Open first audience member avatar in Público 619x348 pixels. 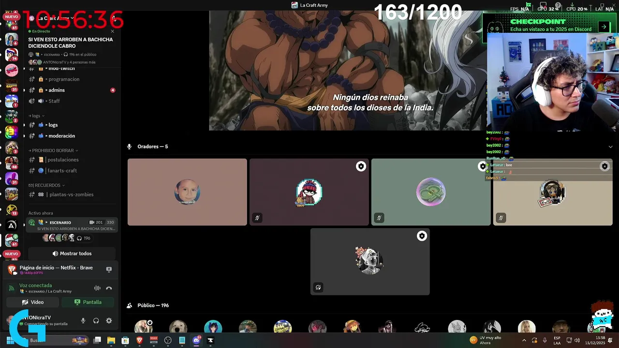[143, 327]
